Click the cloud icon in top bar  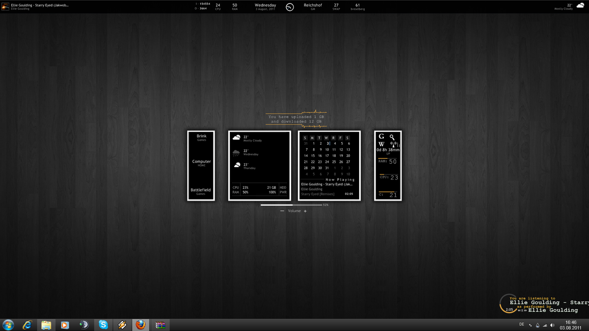[580, 6]
